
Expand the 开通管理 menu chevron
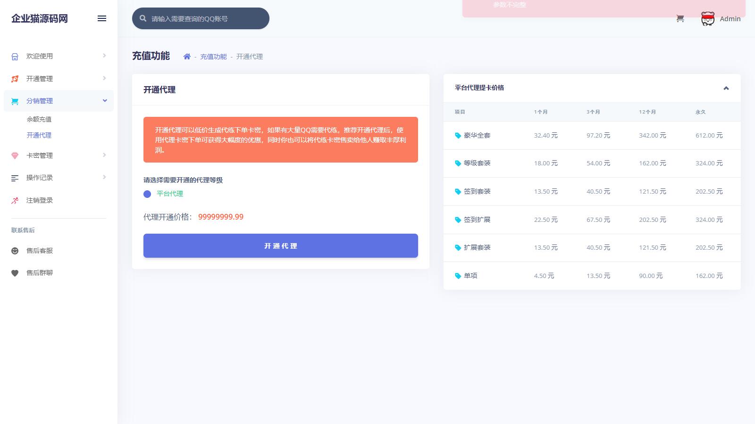[x=104, y=78]
